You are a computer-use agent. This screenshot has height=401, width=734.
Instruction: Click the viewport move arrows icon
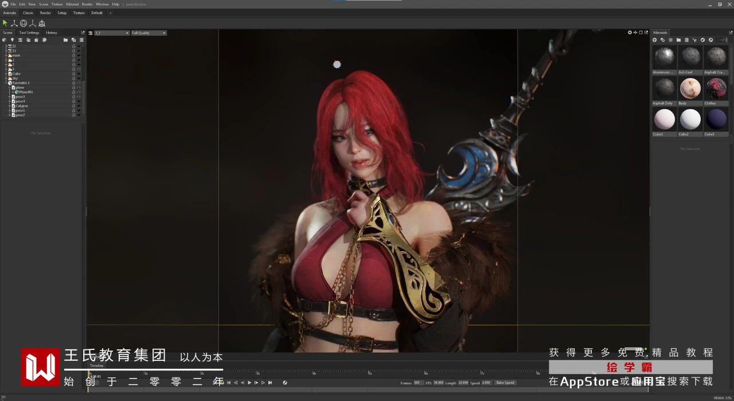[635, 33]
